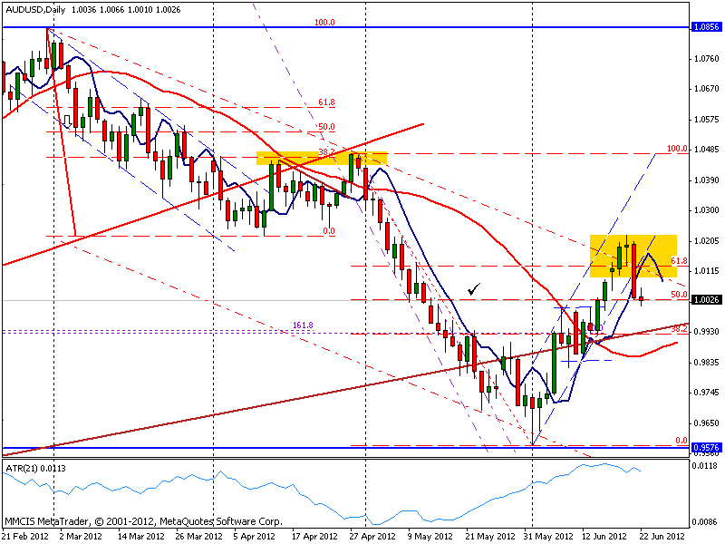Viewport: 725px width, 544px height.
Task: Select the right-side 38.2 retracement label
Action: click(679, 329)
